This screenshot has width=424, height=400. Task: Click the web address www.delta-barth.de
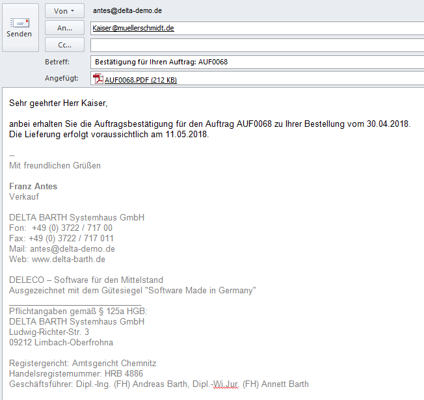point(68,260)
